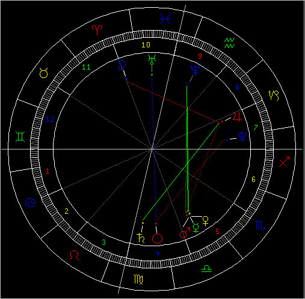Click house number 5 label
Image resolution: width=305 pixels, height=299 pixels.
pyautogui.click(x=217, y=232)
